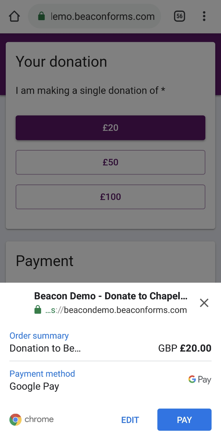Click the Payment section heading

click(45, 261)
